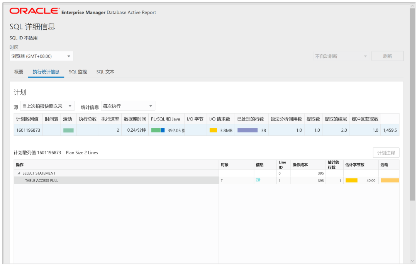Select the 执行统计信息 tab
This screenshot has width=417, height=268.
pyautogui.click(x=46, y=72)
